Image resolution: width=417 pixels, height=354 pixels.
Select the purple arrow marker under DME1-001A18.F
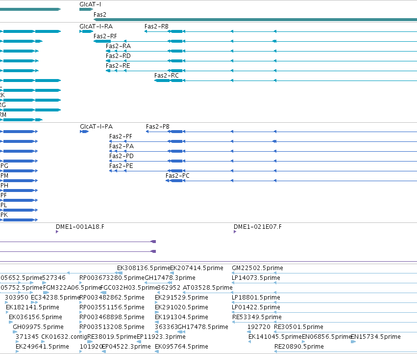[x=57, y=232]
